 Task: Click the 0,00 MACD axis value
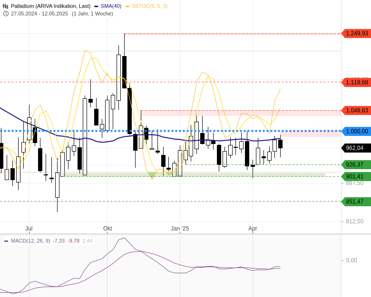click(x=351, y=260)
